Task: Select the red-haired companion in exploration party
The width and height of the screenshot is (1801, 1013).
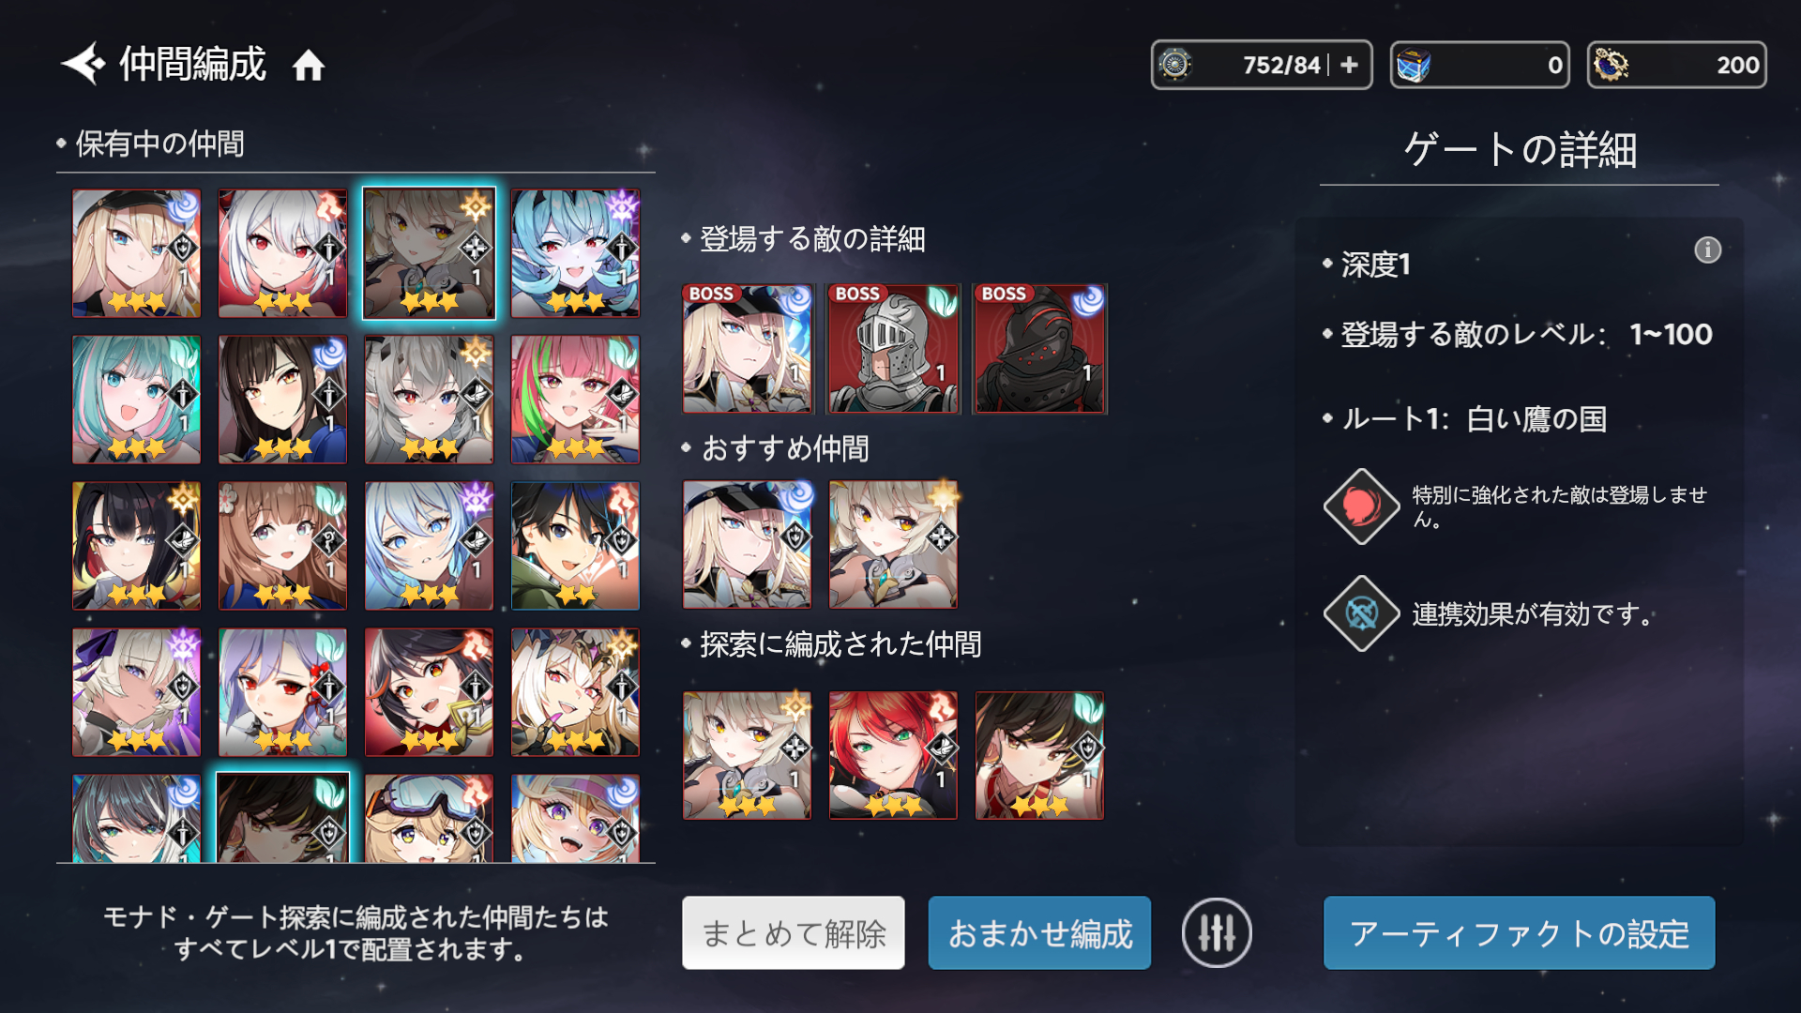Action: tap(893, 756)
